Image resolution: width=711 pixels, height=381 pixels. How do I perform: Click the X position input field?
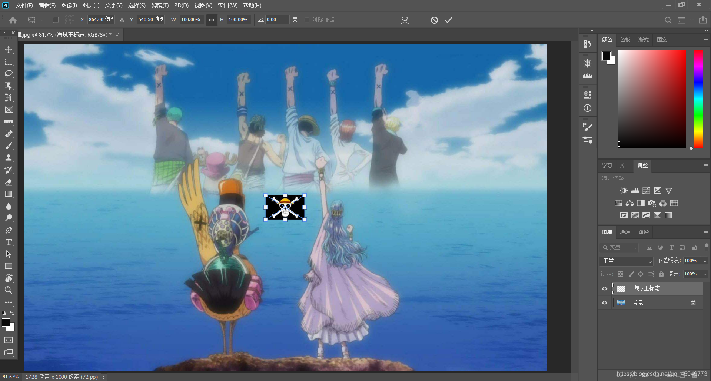tap(101, 20)
